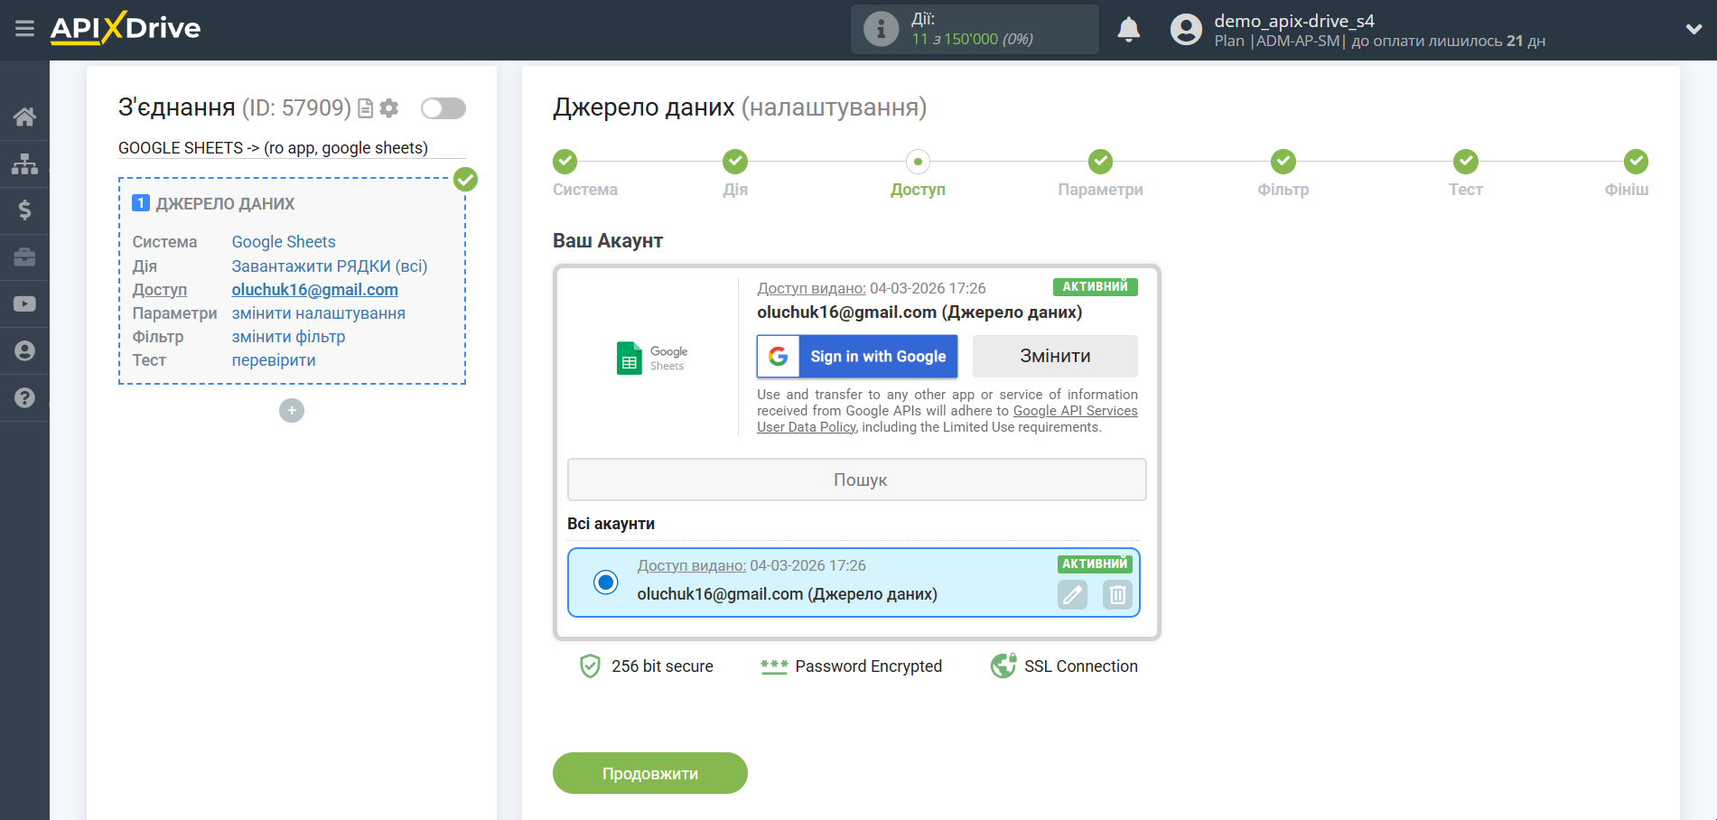Open video tutorials via the YouTube icon
1717x820 pixels.
(24, 303)
